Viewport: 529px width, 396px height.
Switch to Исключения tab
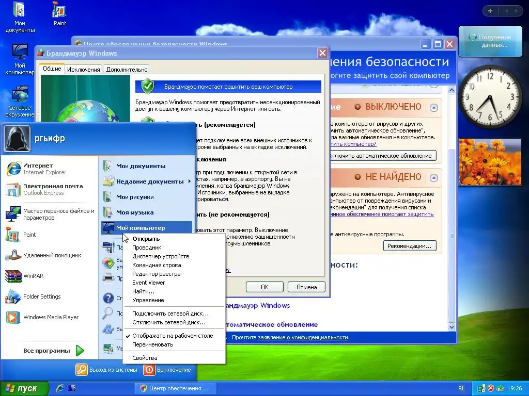pos(84,70)
